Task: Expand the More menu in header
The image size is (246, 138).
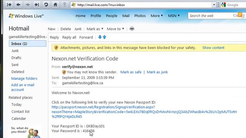Action: (x=157, y=16)
